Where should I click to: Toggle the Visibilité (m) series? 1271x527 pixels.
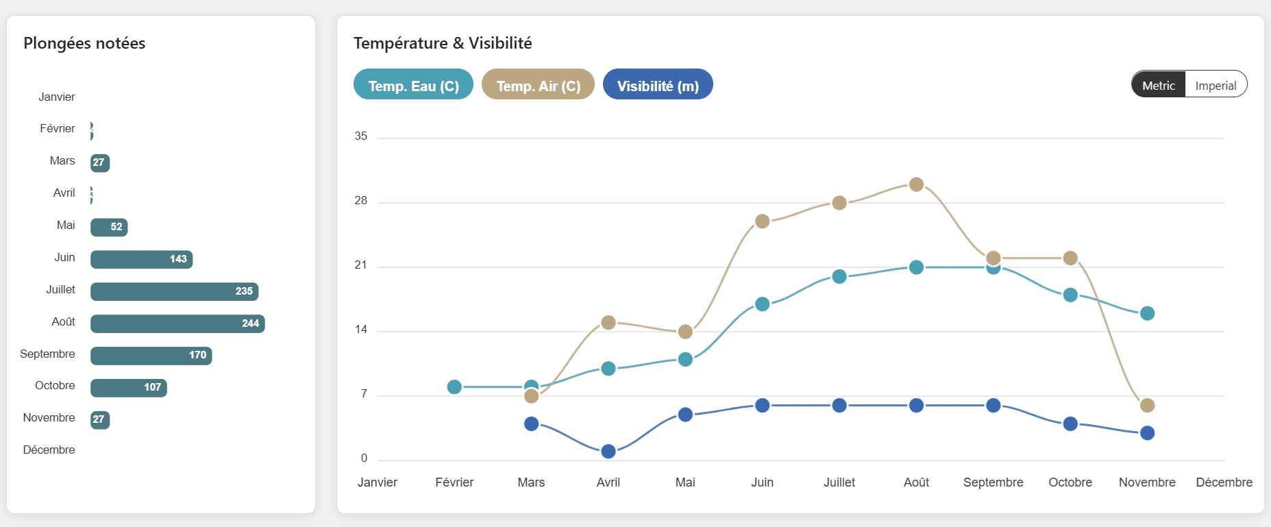(x=658, y=85)
